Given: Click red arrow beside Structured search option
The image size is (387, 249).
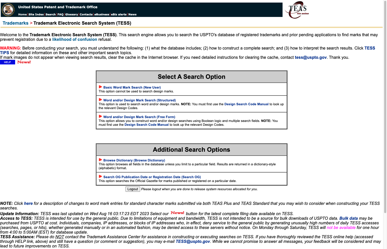Looking at the screenshot, I should point(100,100).
